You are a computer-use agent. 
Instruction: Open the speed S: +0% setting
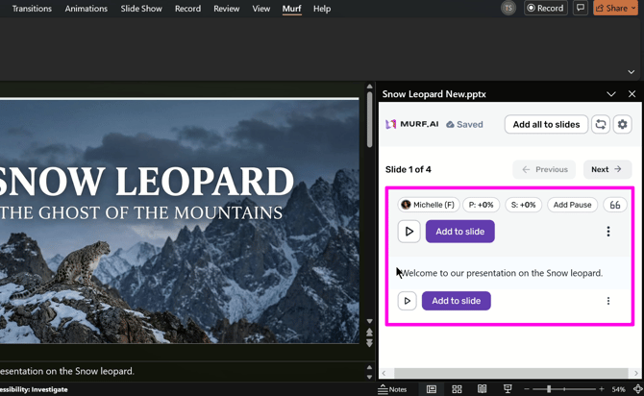[x=524, y=205]
